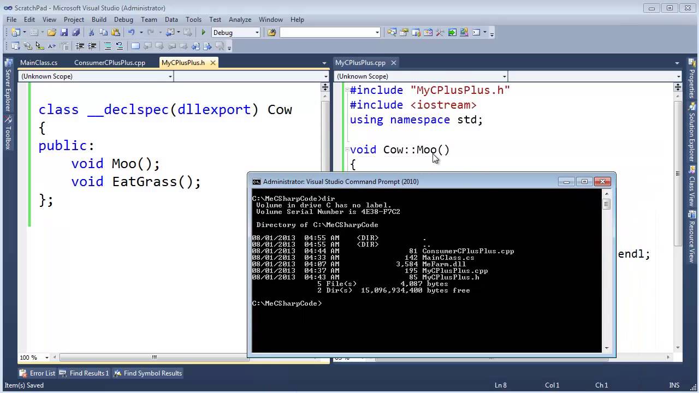Open the Analyze menu

click(240, 19)
